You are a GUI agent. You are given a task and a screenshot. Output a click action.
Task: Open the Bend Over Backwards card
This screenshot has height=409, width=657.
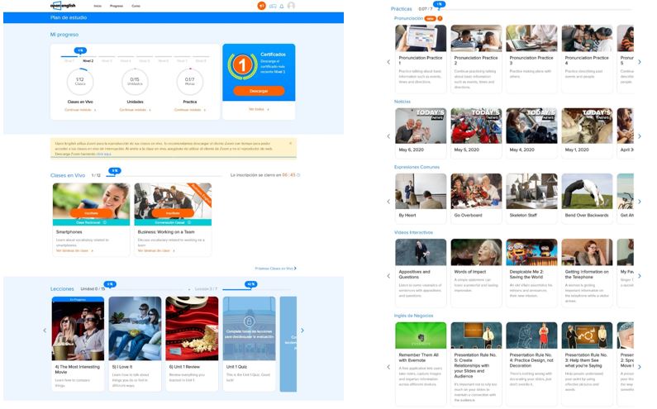[x=587, y=198]
